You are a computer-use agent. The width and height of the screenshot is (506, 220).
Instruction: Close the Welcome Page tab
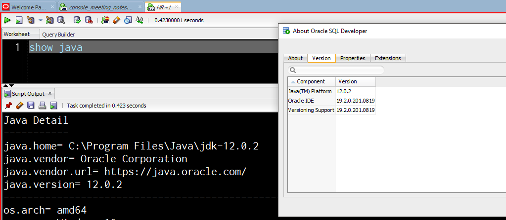pos(52,6)
